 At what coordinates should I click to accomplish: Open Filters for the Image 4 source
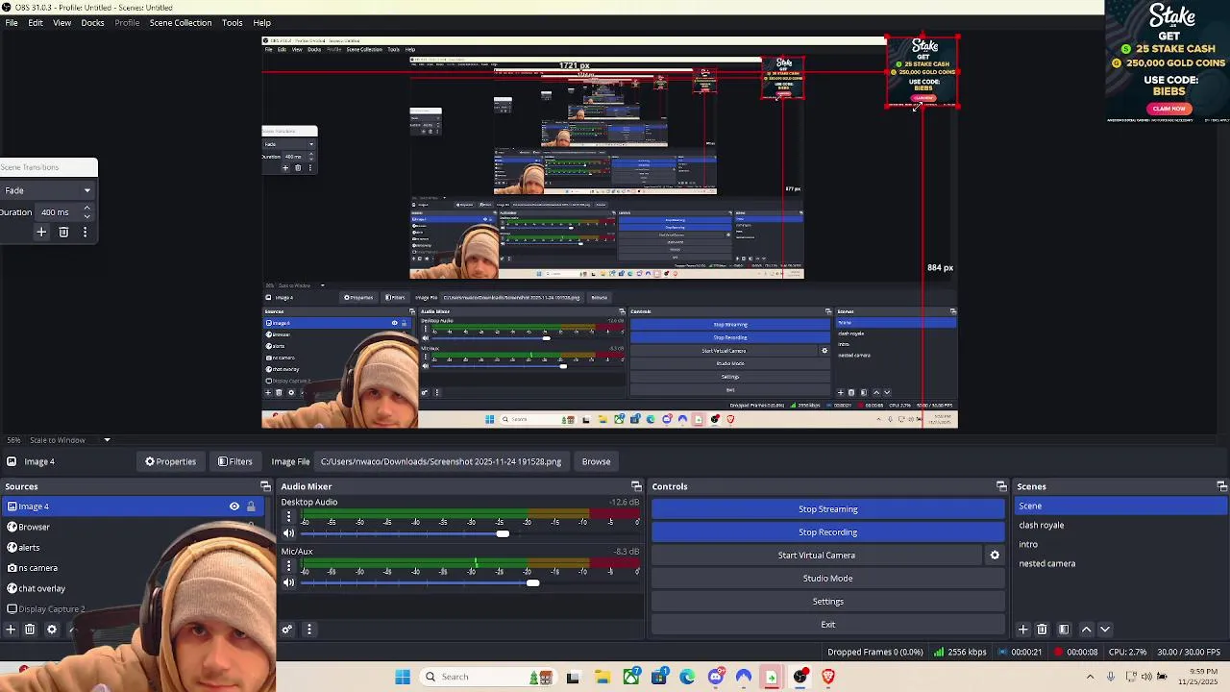click(234, 461)
